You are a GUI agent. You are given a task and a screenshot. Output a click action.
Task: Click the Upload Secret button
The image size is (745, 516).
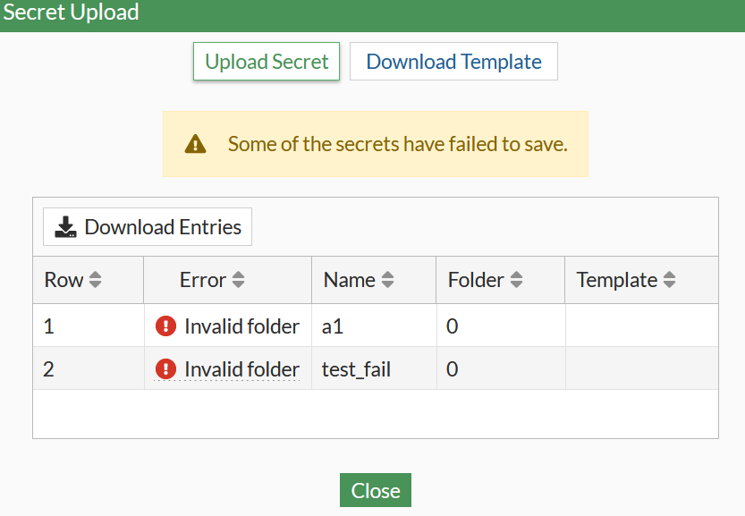tap(266, 61)
